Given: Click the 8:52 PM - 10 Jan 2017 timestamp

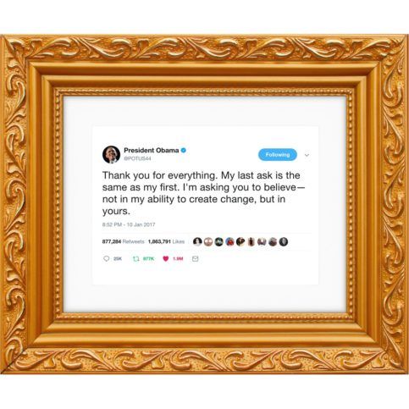Looking at the screenshot, I should [x=129, y=224].
